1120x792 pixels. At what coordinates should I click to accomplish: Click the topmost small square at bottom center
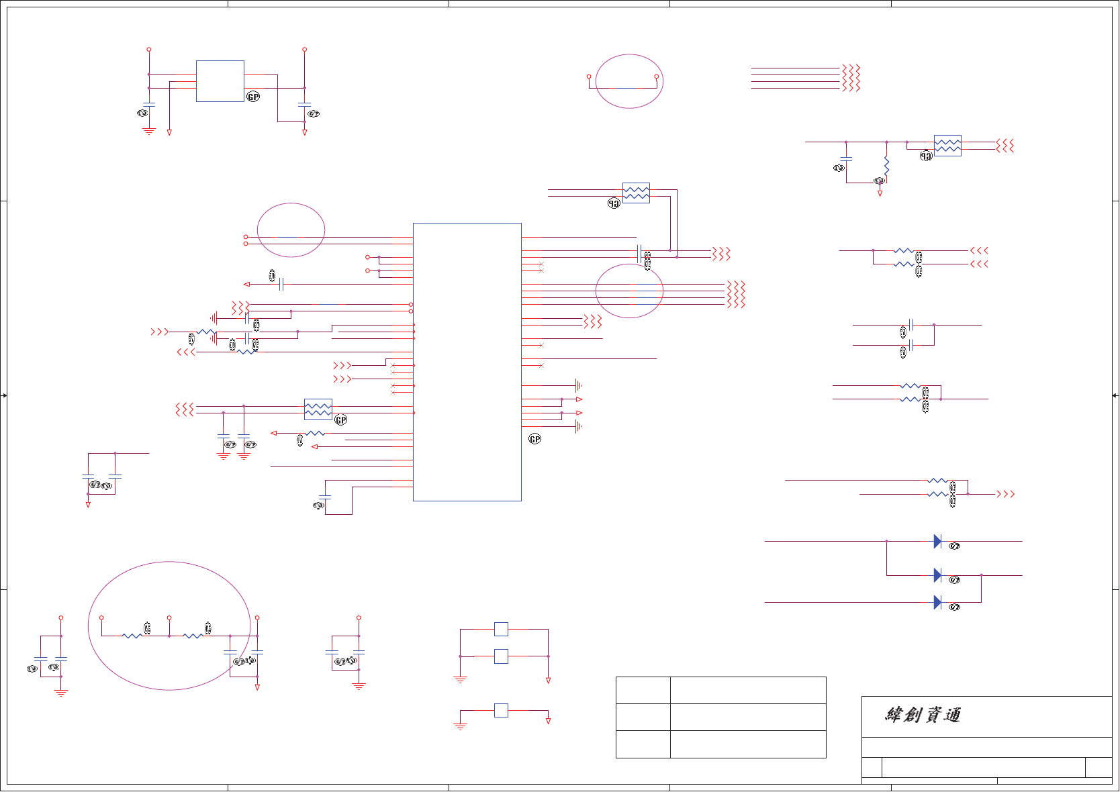(x=501, y=629)
